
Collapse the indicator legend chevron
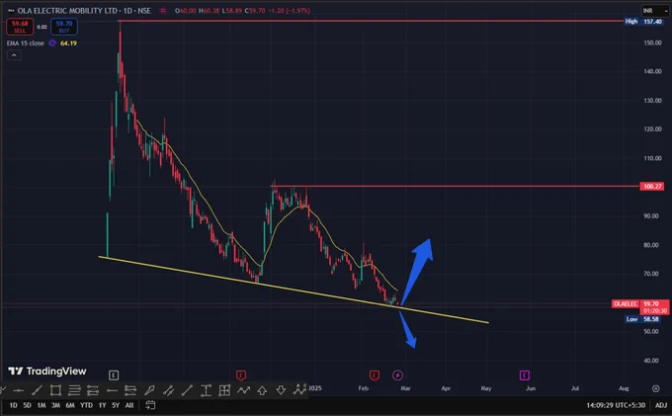[14, 55]
